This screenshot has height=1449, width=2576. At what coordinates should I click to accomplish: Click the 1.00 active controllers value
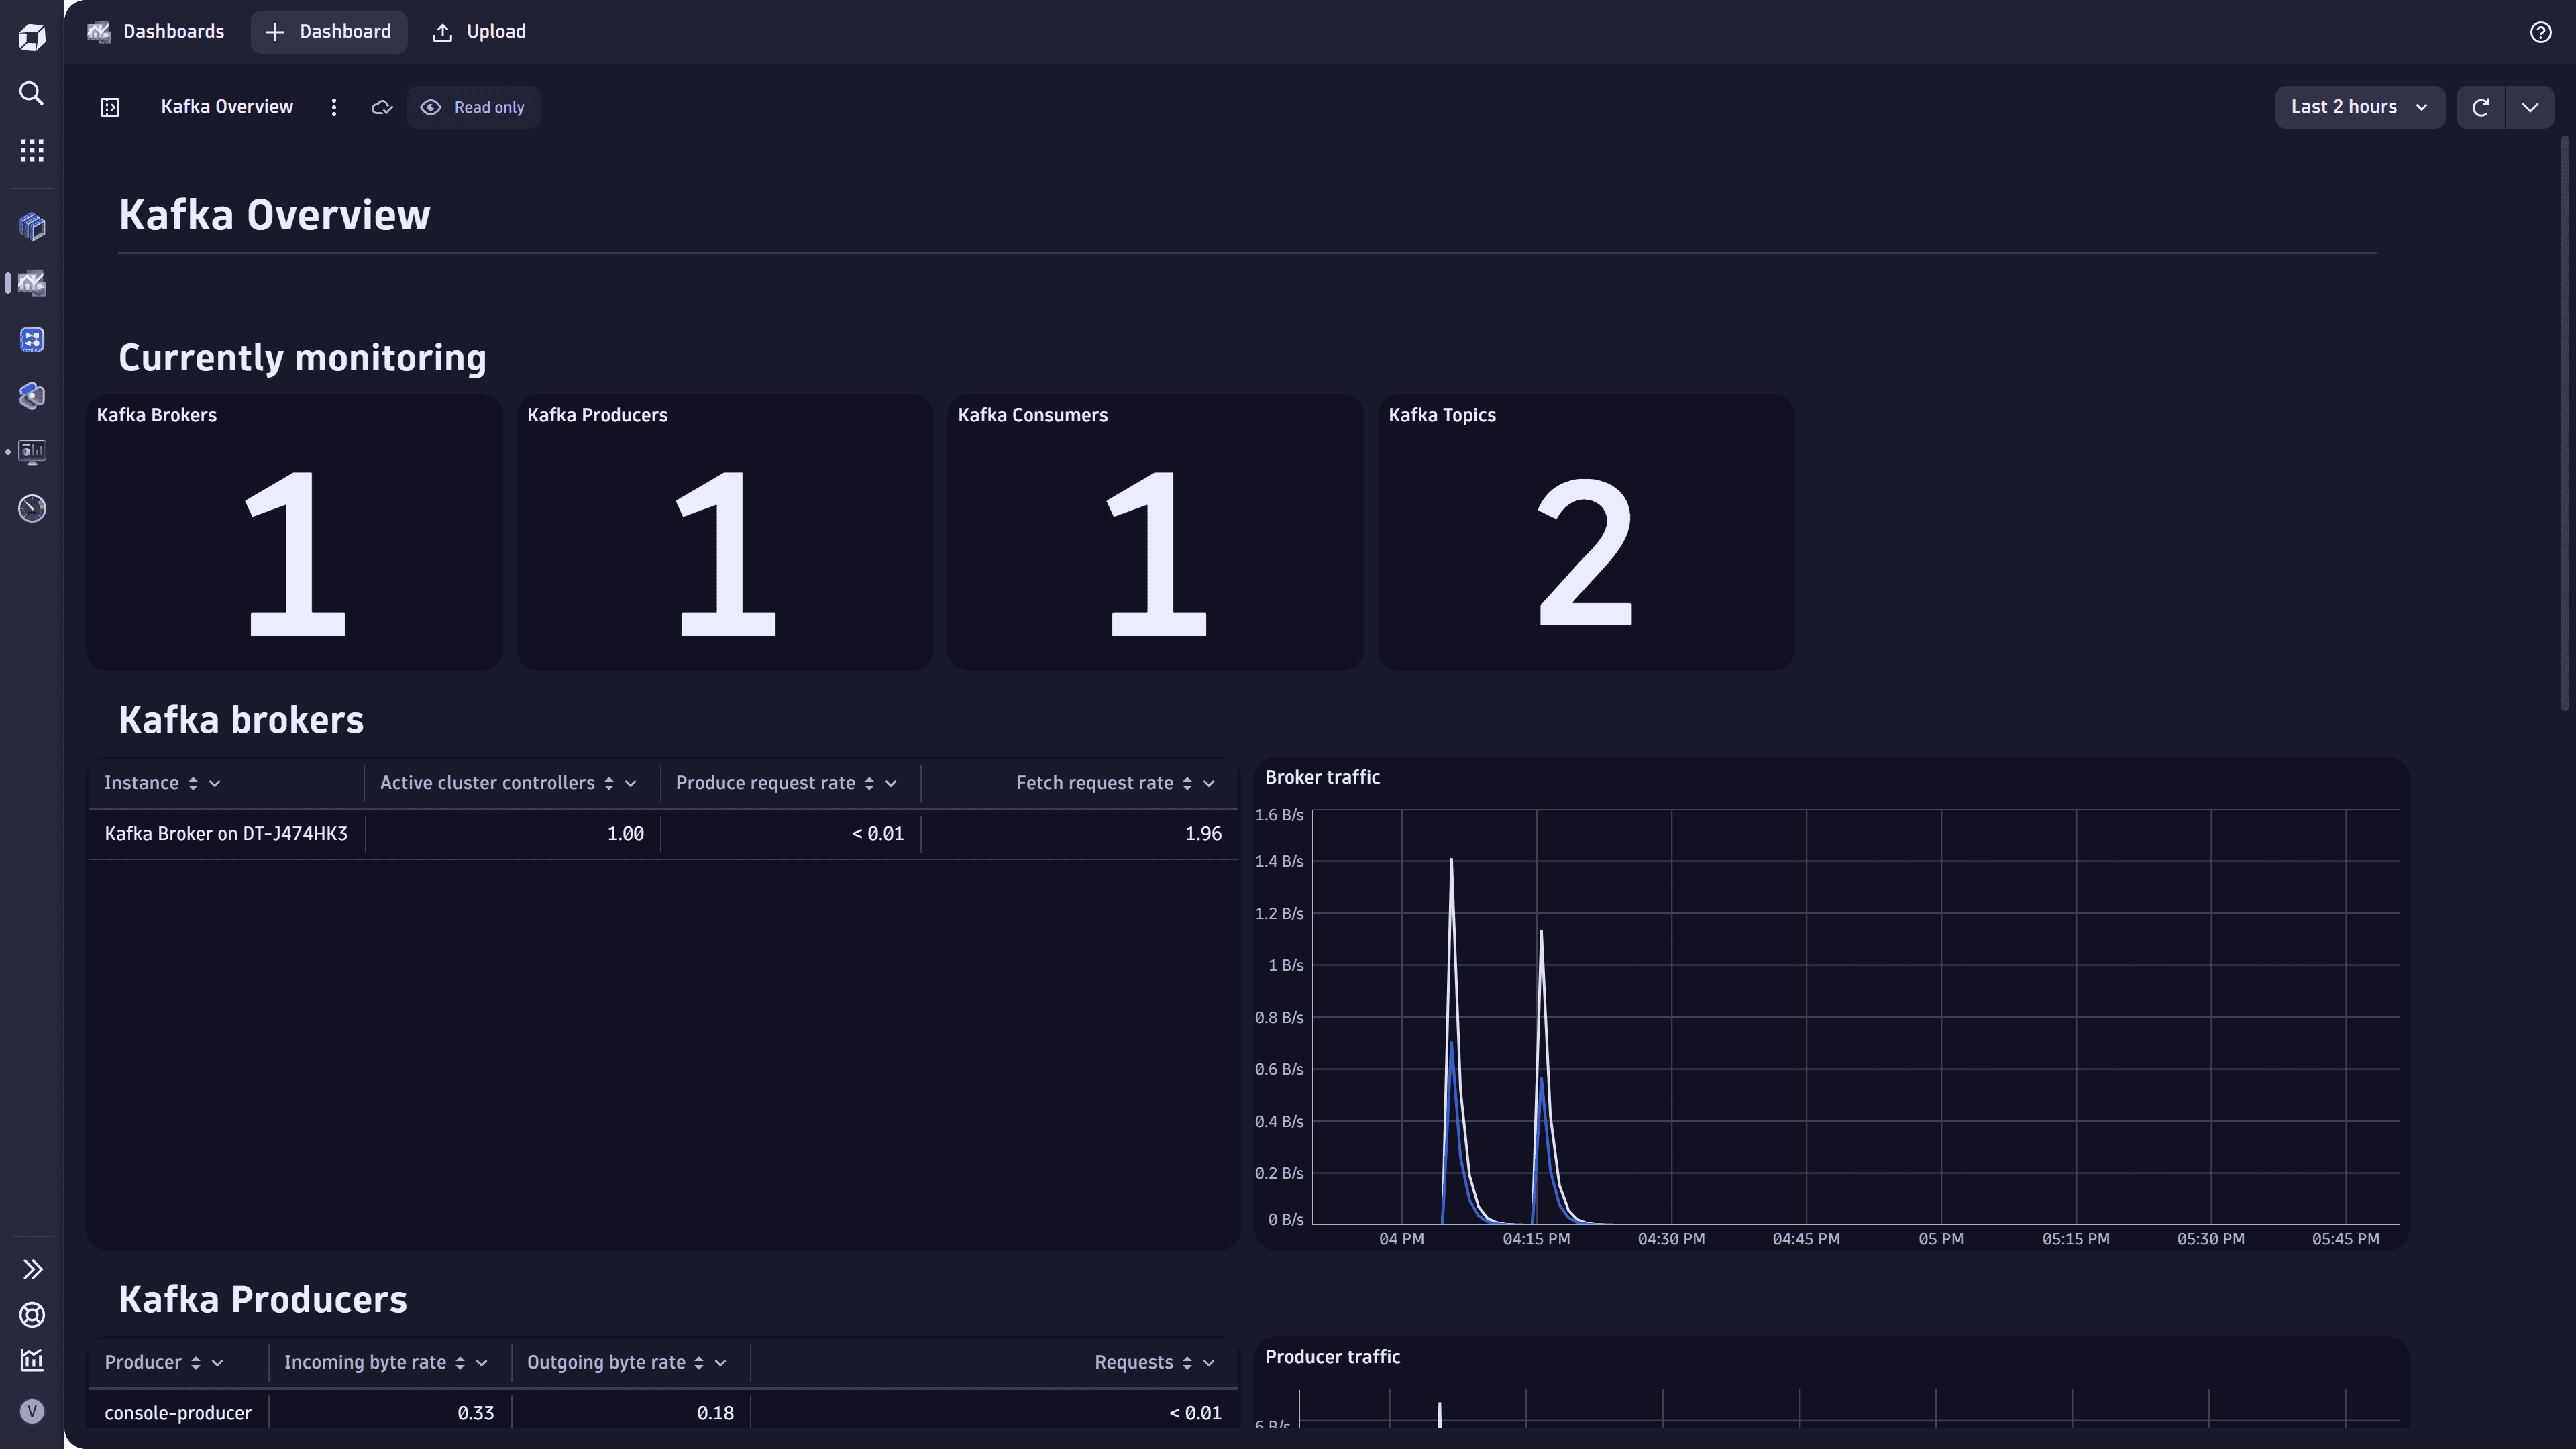(x=625, y=834)
